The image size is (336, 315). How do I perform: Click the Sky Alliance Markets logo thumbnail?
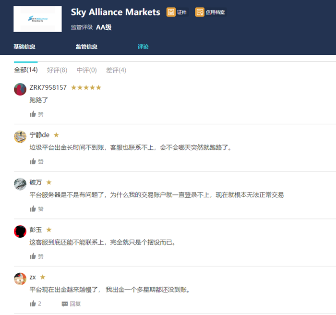click(37, 19)
